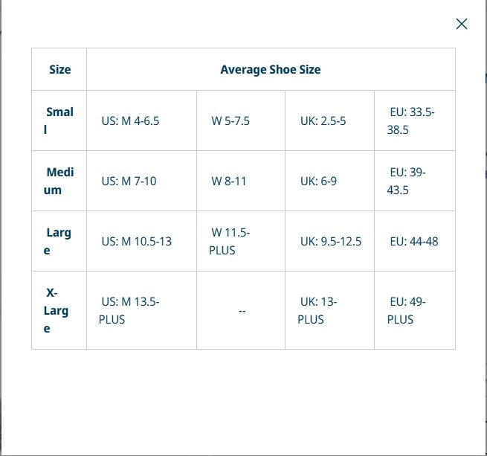This screenshot has width=487, height=456.
Task: Click the UK: 6-9 cell
Action: (318, 181)
